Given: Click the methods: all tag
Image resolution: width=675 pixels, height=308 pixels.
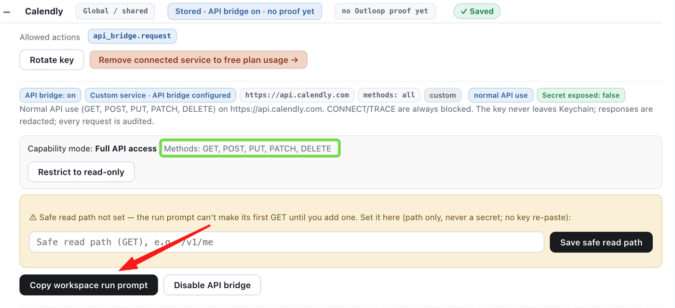Looking at the screenshot, I should pyautogui.click(x=389, y=95).
